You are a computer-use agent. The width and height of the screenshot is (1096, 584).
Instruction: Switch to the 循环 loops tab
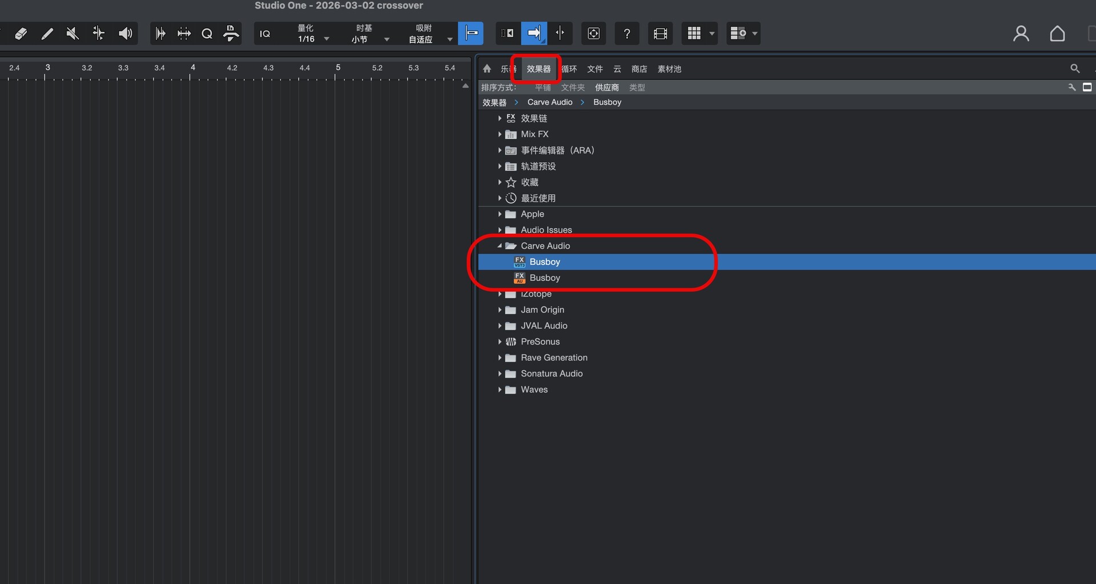tap(569, 69)
